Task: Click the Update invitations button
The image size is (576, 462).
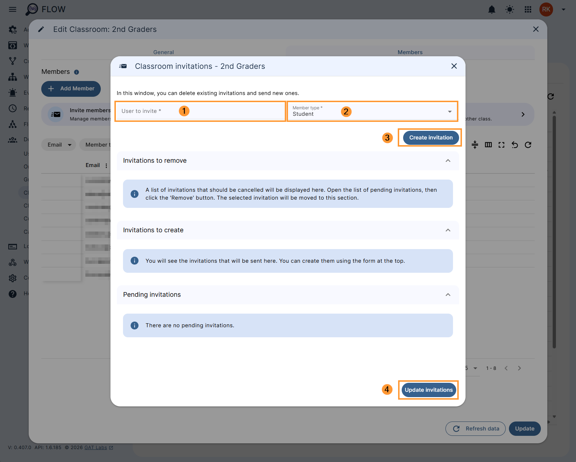Action: [x=429, y=390]
